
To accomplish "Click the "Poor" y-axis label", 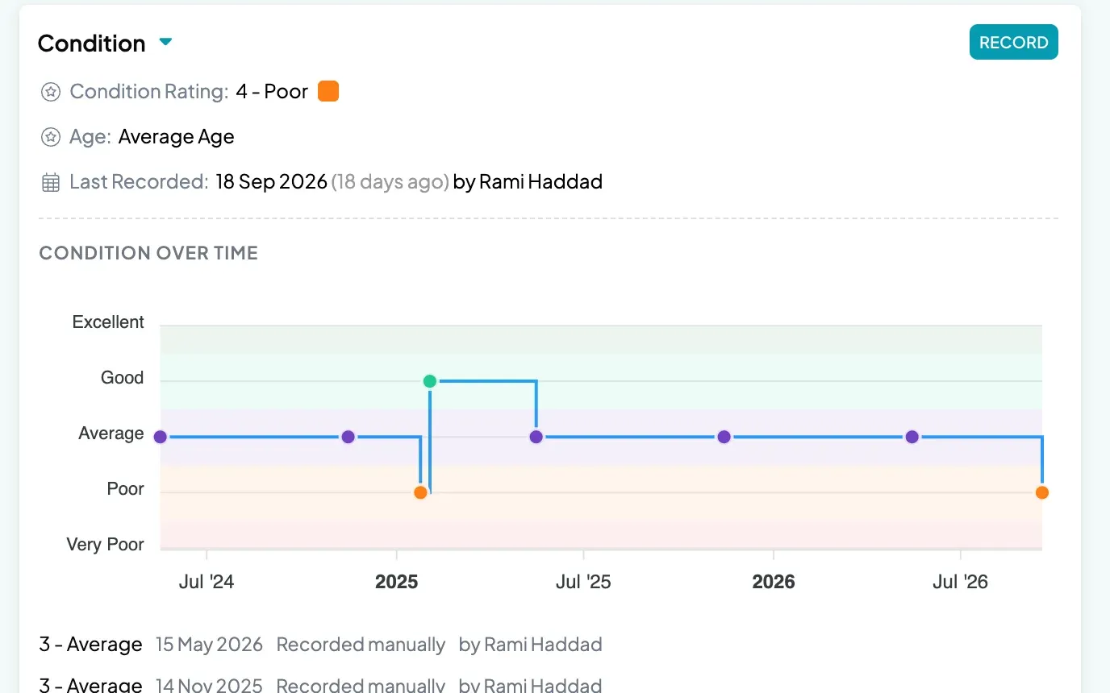I will pos(126,489).
